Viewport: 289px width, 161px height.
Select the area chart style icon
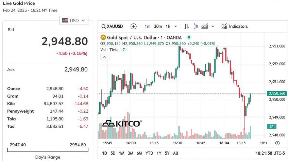(204, 26)
